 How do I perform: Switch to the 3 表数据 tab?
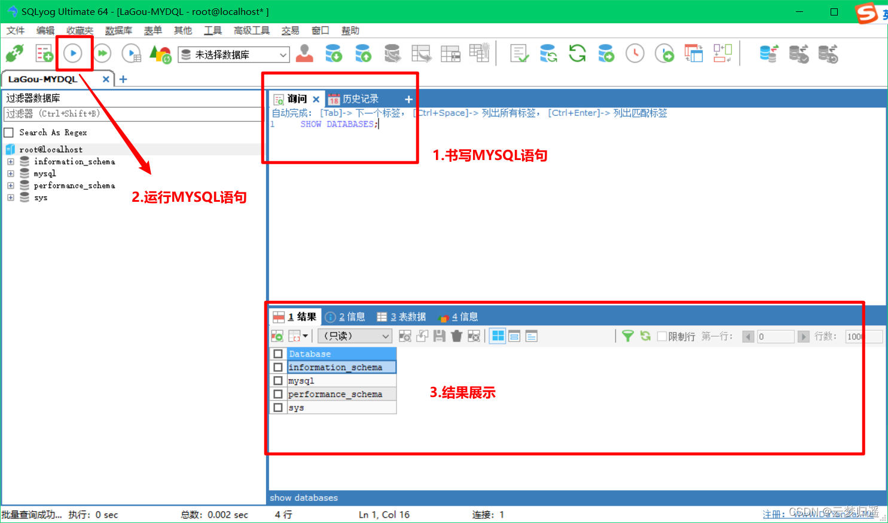[x=402, y=317]
